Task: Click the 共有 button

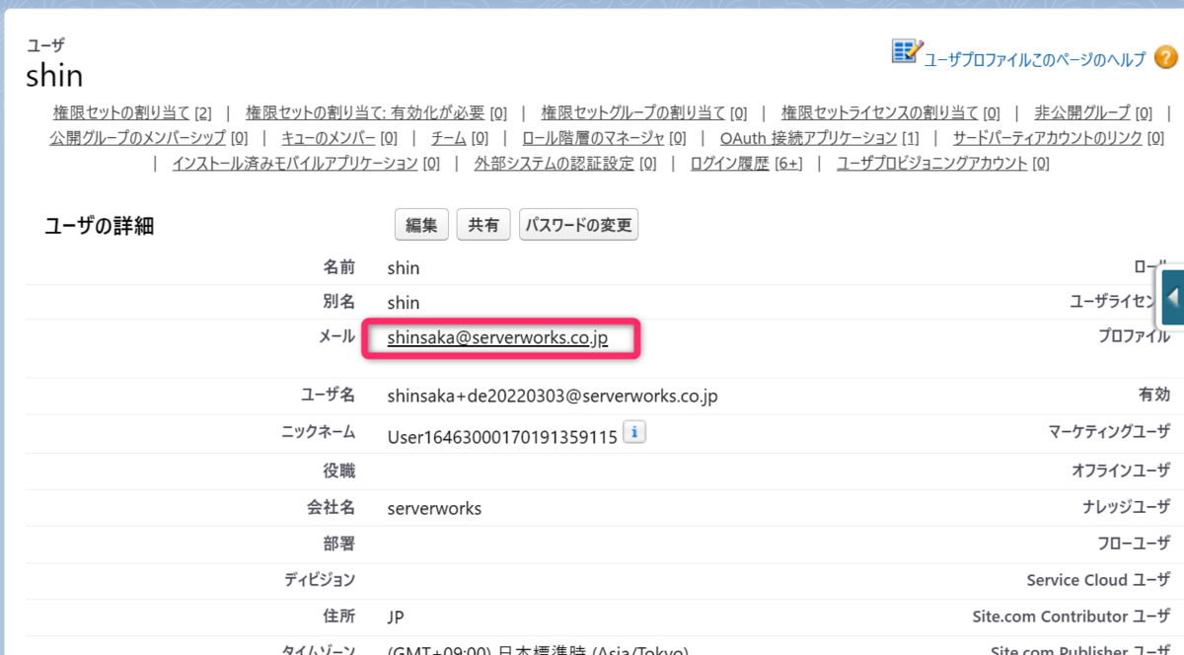Action: (482, 224)
